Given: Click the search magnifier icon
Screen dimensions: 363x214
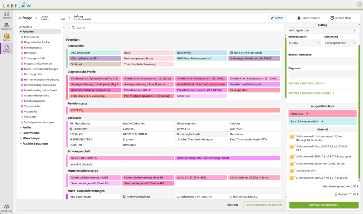Looking at the screenshot, I should tap(73, 28).
